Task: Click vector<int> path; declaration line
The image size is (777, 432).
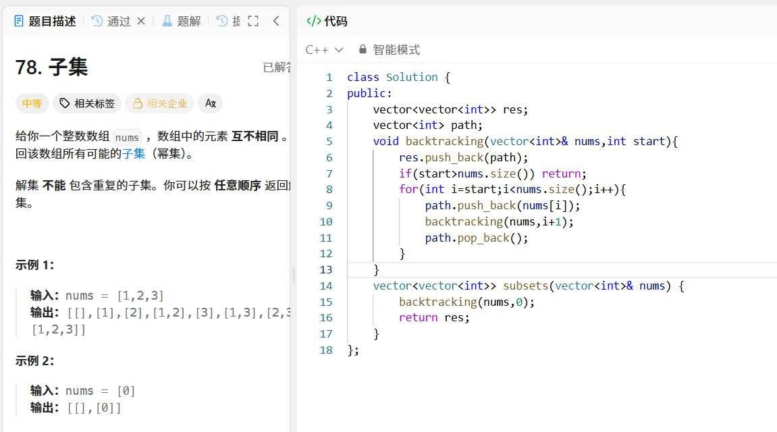Action: pyautogui.click(x=427, y=126)
